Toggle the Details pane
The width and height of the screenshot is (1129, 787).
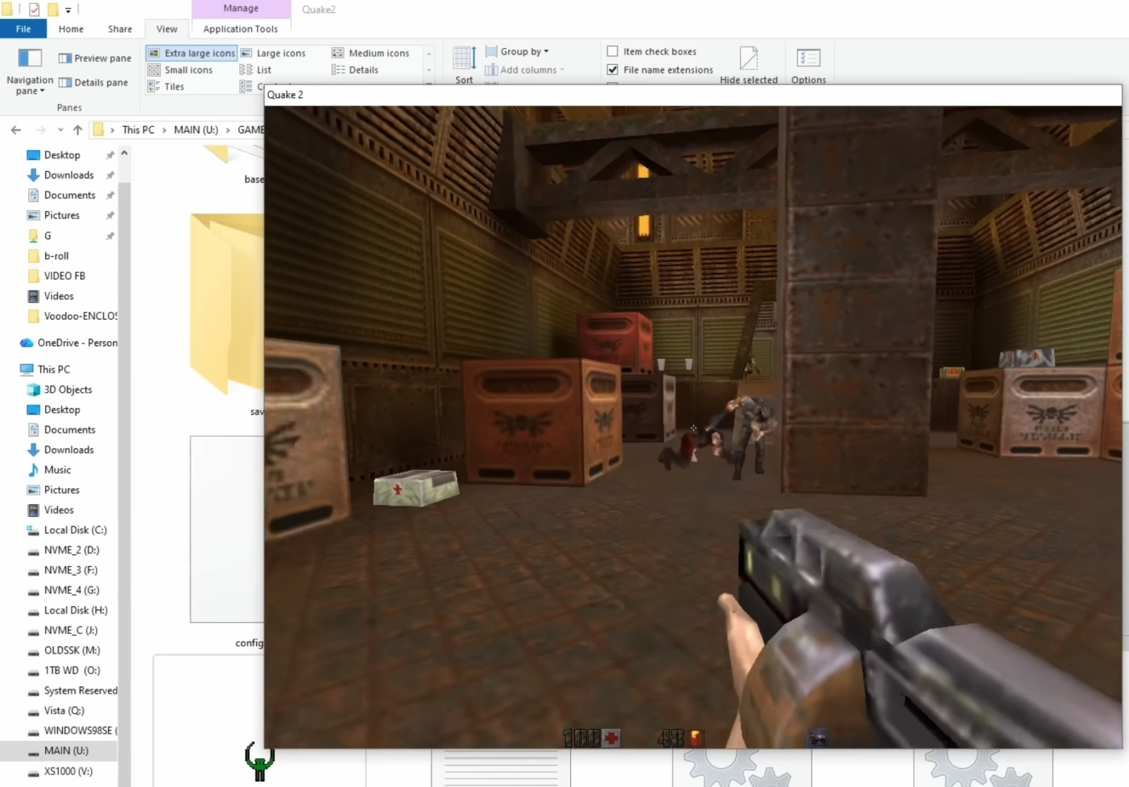click(x=94, y=83)
